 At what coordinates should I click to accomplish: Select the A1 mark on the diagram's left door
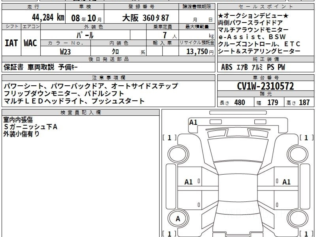(189, 182)
